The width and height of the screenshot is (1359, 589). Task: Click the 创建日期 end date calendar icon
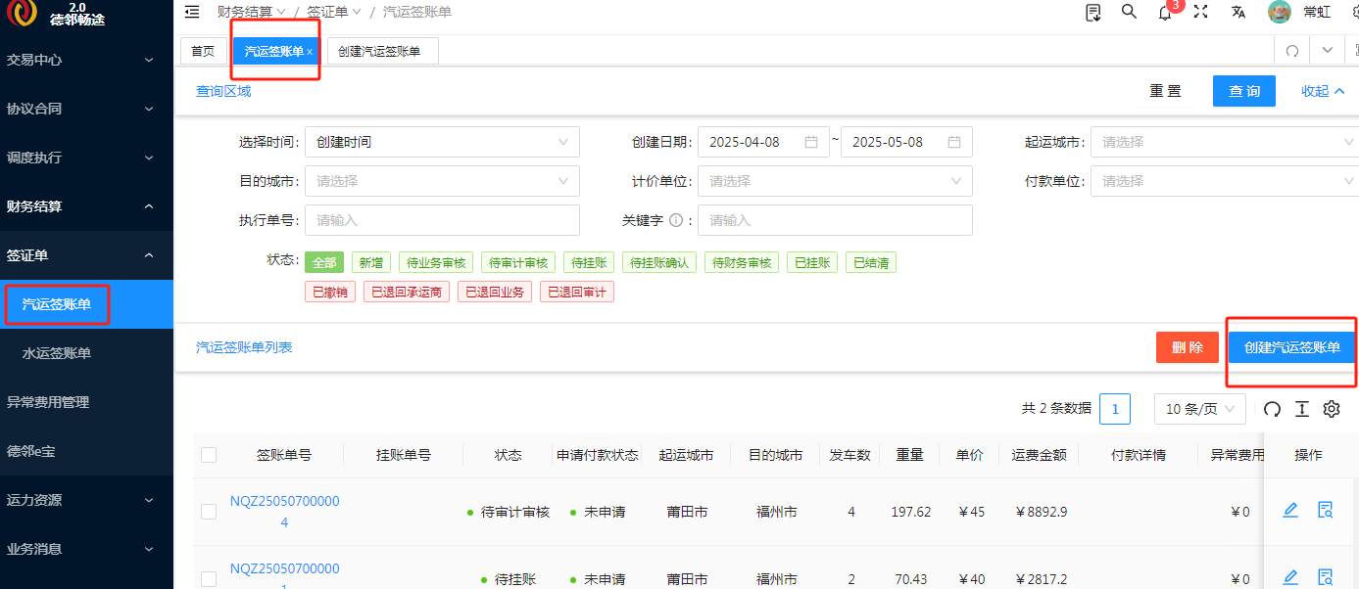(954, 142)
